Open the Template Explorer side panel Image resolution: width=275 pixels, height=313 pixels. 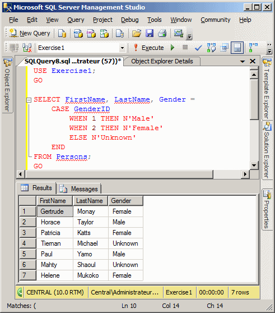point(267,89)
